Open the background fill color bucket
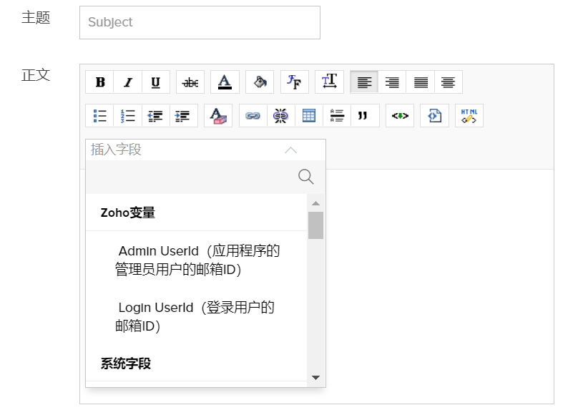 260,82
